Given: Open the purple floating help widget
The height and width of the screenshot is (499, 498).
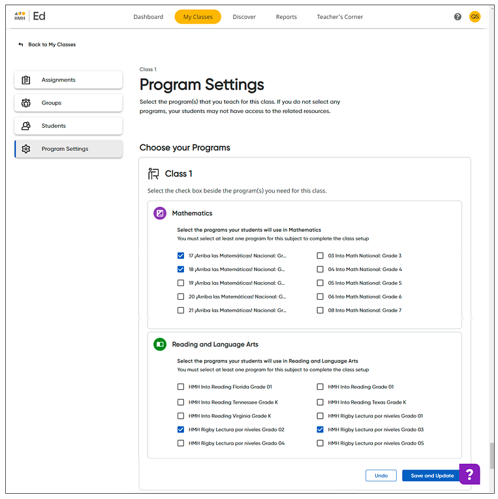Looking at the screenshot, I should pyautogui.click(x=469, y=474).
